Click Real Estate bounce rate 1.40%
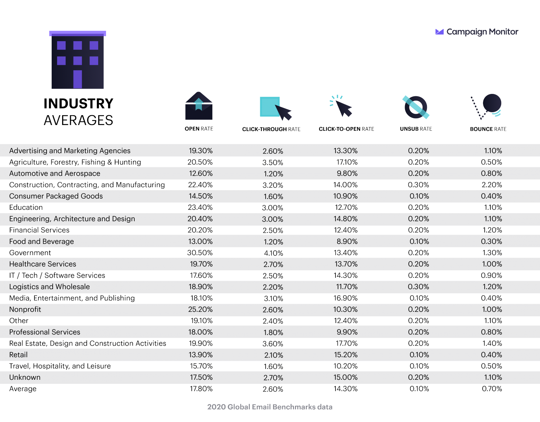The image size is (540, 422). tap(492, 343)
